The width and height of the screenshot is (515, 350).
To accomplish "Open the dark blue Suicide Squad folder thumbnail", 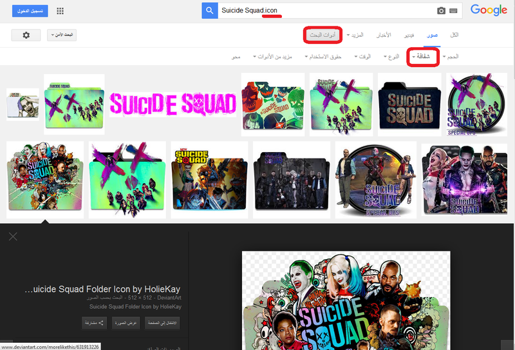I will click(x=409, y=104).
